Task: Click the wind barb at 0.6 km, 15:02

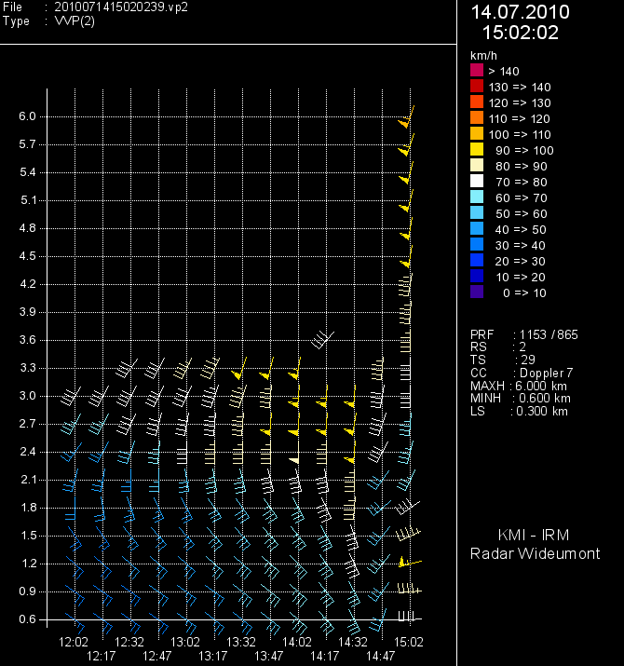Action: [x=408, y=618]
